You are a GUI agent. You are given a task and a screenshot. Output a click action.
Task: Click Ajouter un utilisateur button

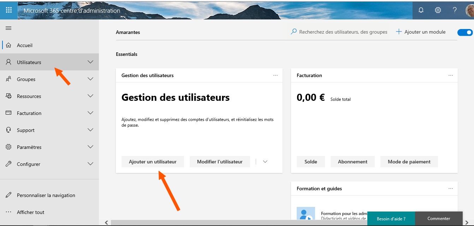click(x=153, y=162)
